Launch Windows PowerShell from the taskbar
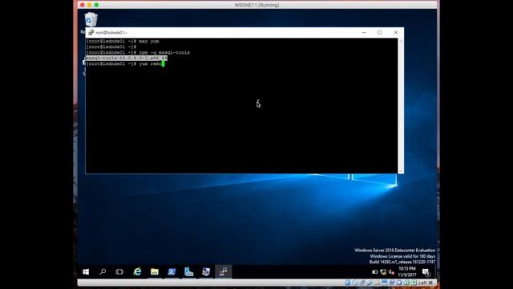513x289 pixels. (x=172, y=271)
